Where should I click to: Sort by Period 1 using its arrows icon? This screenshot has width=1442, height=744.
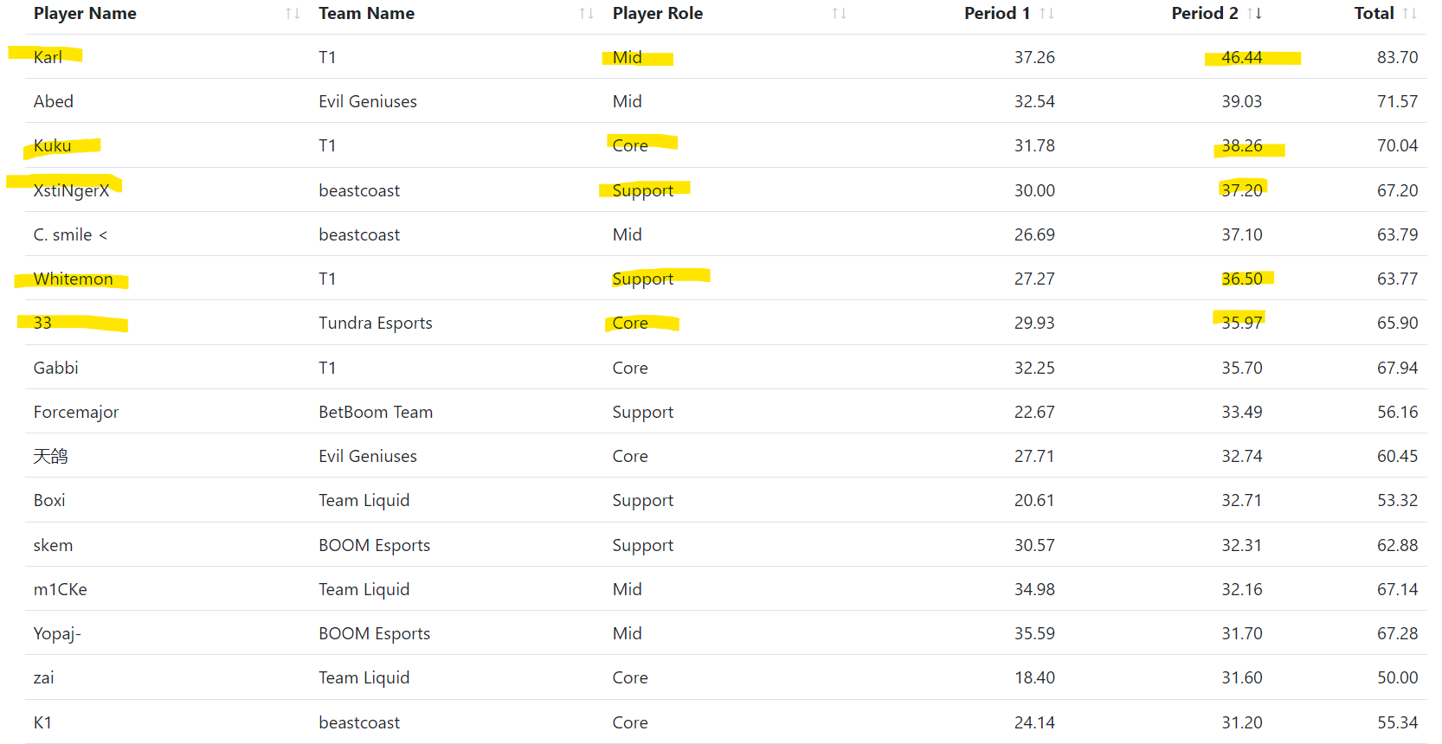coord(1046,14)
